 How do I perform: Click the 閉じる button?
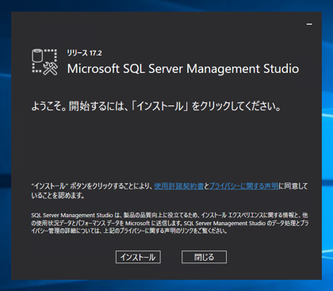point(204,257)
